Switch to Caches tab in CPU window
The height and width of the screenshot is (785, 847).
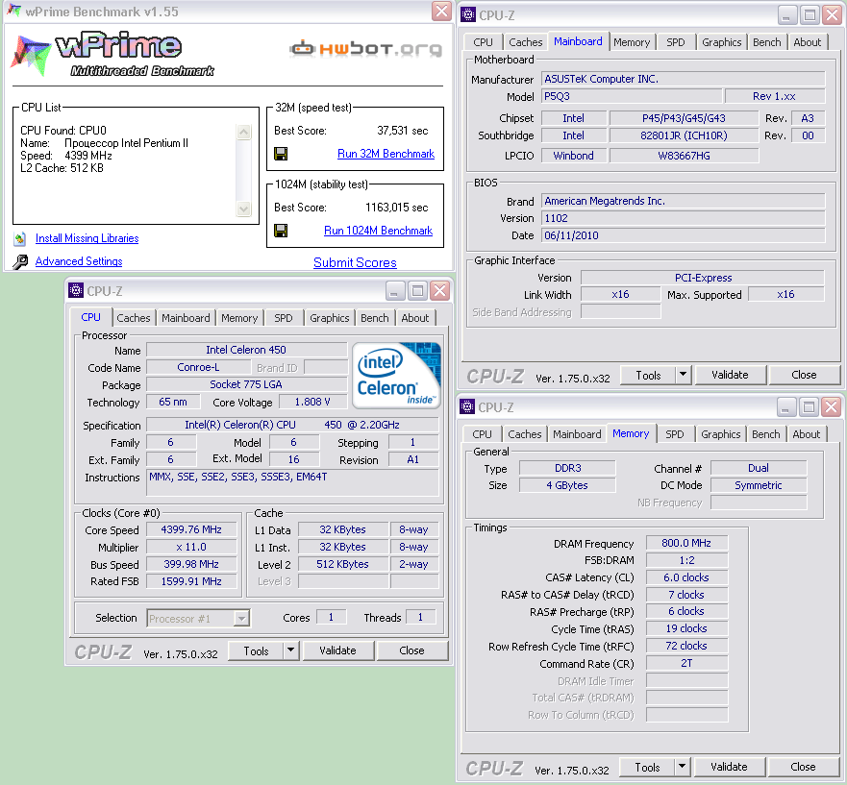pyautogui.click(x=133, y=318)
